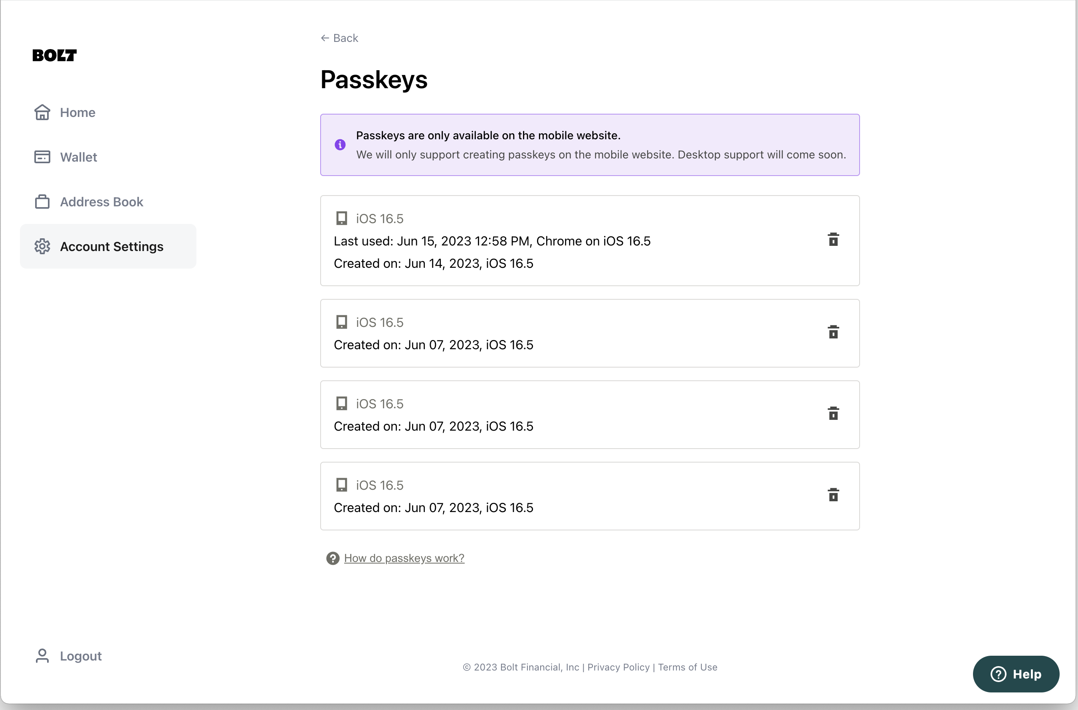Click the Address Book sidebar icon
The height and width of the screenshot is (710, 1078).
click(41, 201)
